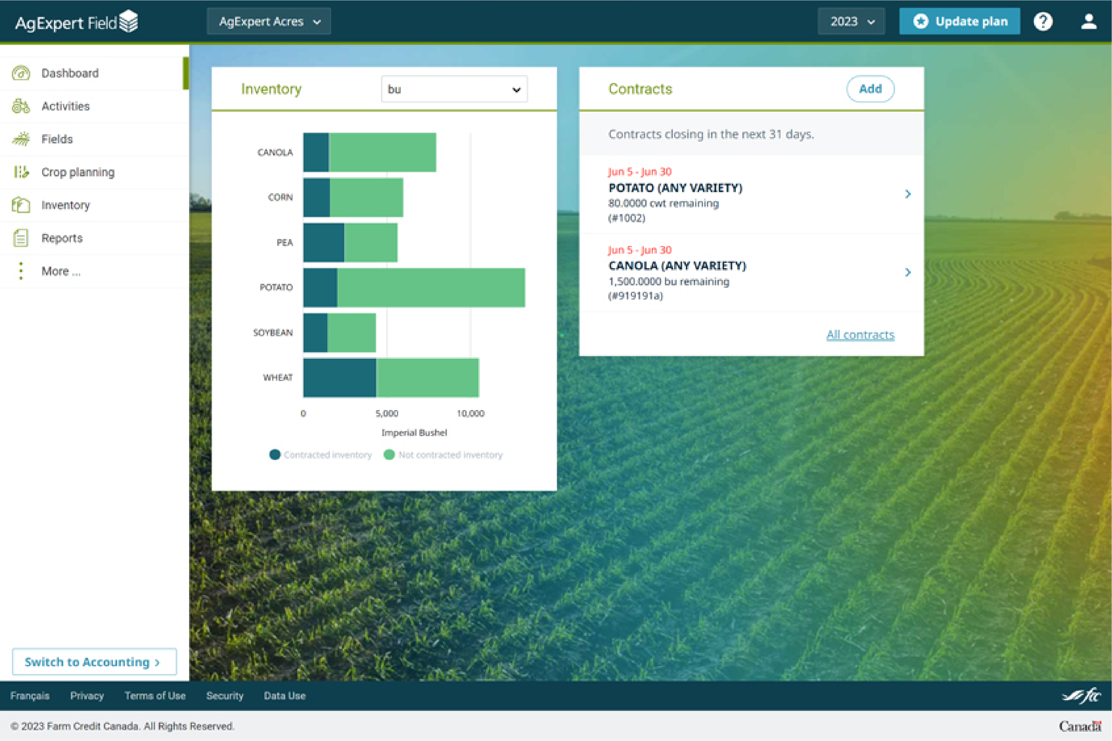
Task: Click Switch to Accounting button
Action: coord(95,662)
